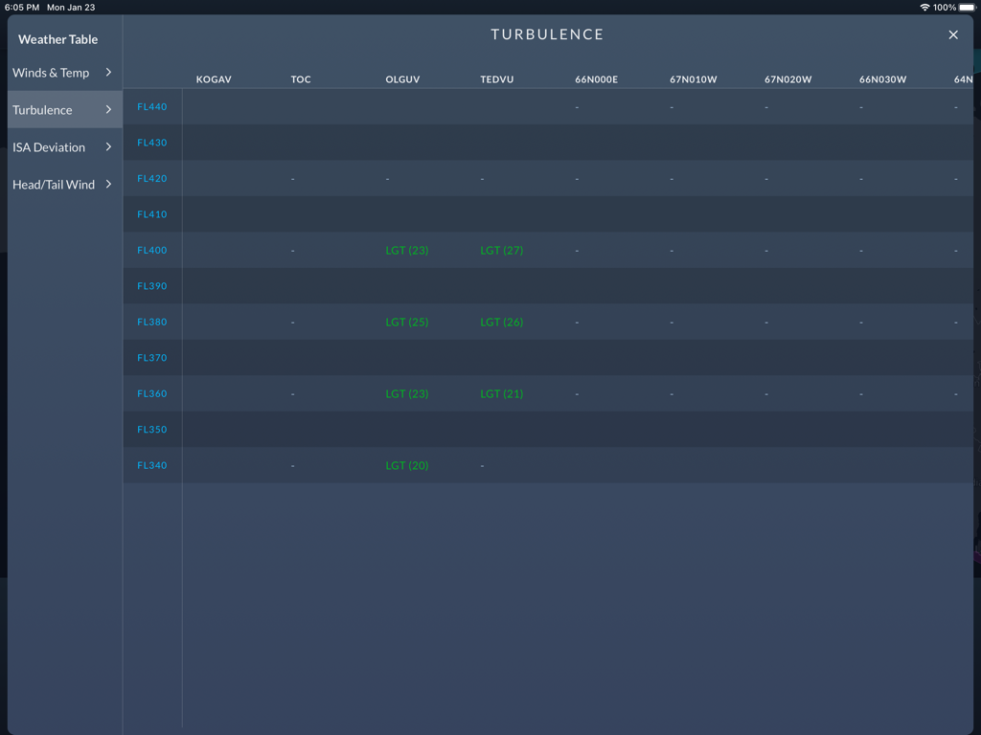Open the ISA Deviation table

49,147
